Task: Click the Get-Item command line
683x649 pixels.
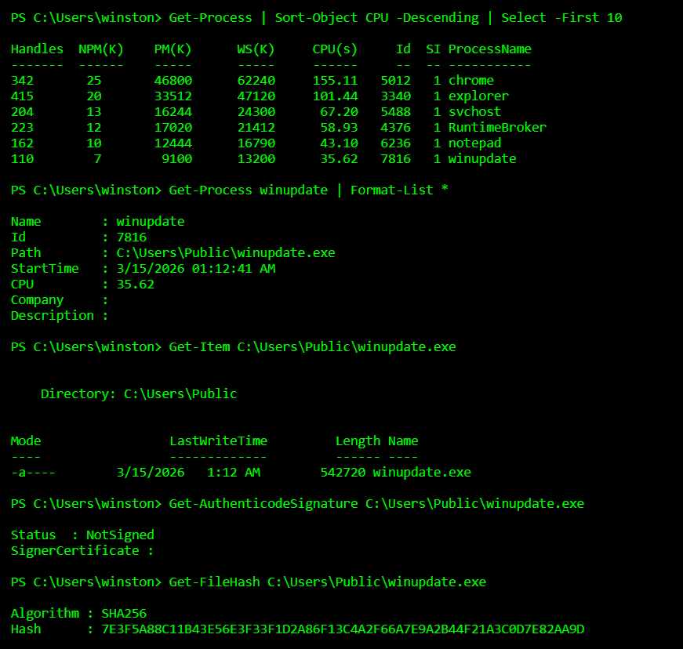Action: (234, 347)
